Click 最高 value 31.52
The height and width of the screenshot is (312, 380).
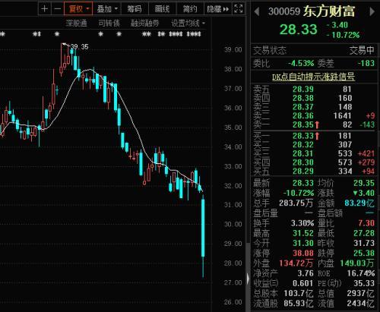click(x=303, y=233)
